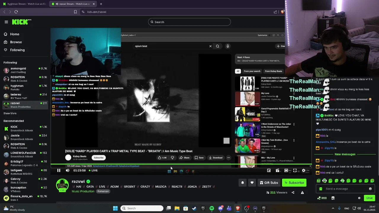This screenshot has height=213, width=379.
Task: Focus the Kick search box
Action: (x=189, y=22)
